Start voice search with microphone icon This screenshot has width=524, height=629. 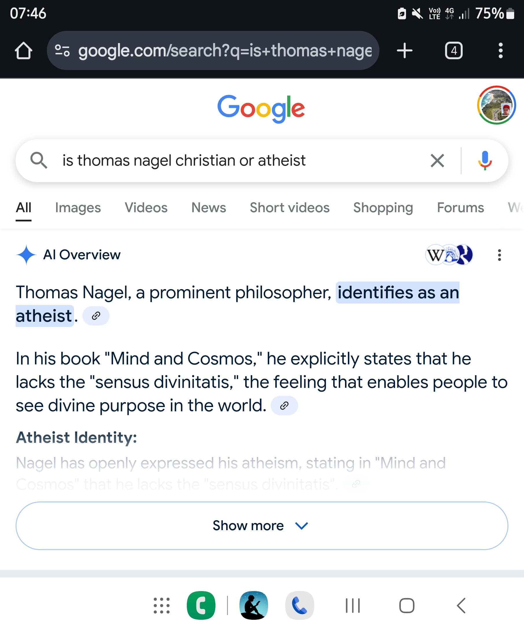point(485,160)
